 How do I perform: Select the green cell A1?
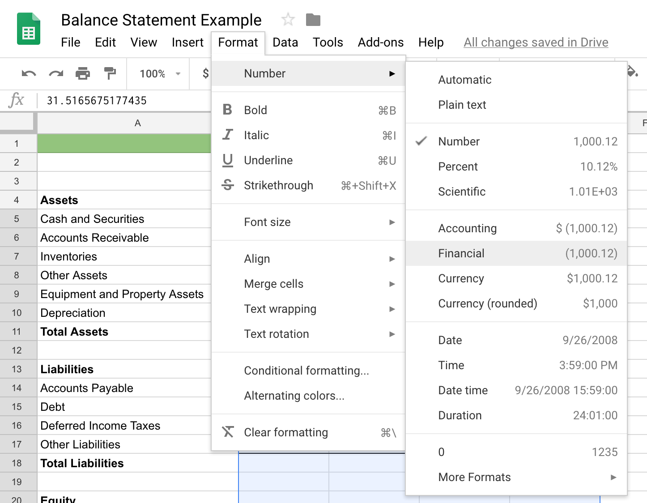click(124, 144)
